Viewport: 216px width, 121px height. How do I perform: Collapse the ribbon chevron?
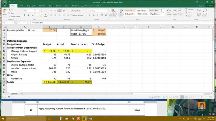pyautogui.click(x=212, y=19)
